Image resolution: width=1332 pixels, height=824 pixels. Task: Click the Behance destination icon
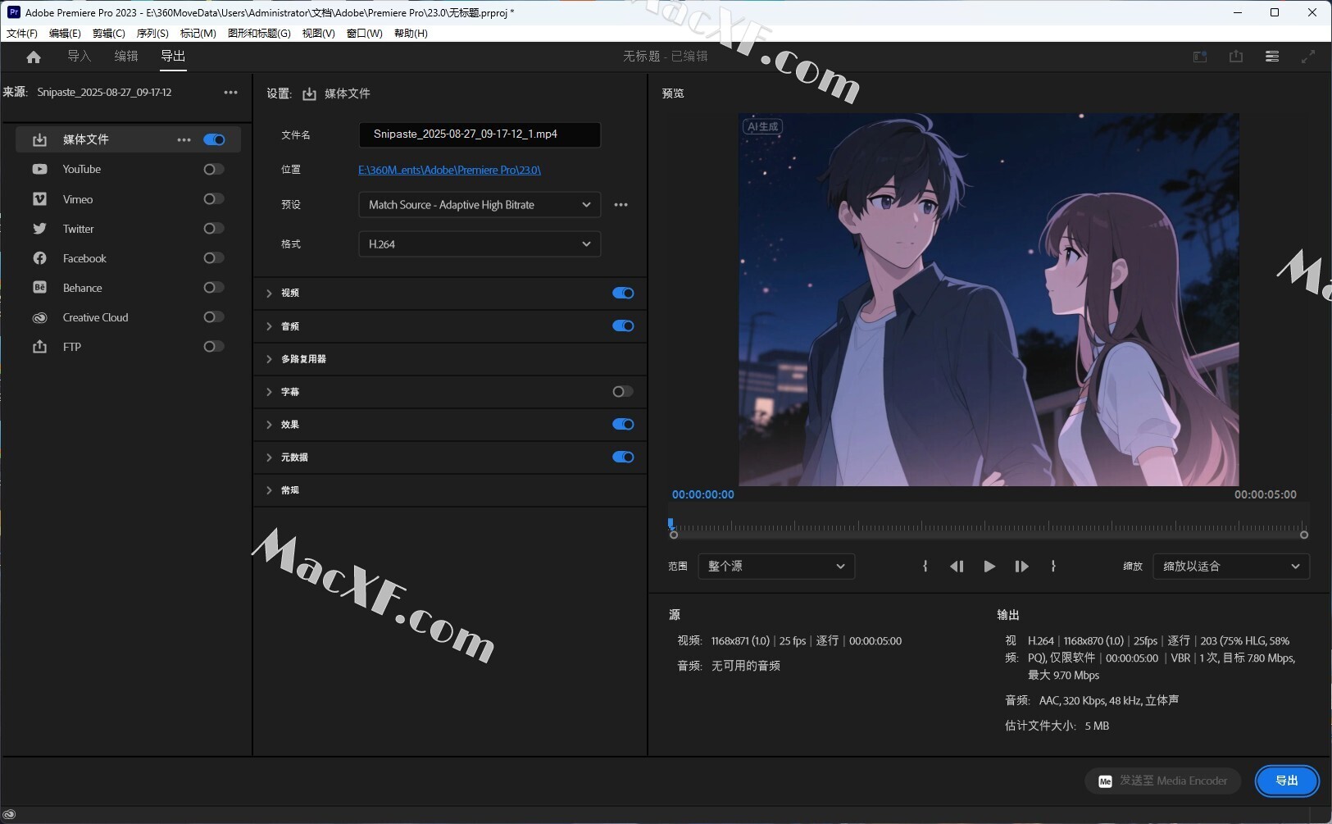coord(39,288)
